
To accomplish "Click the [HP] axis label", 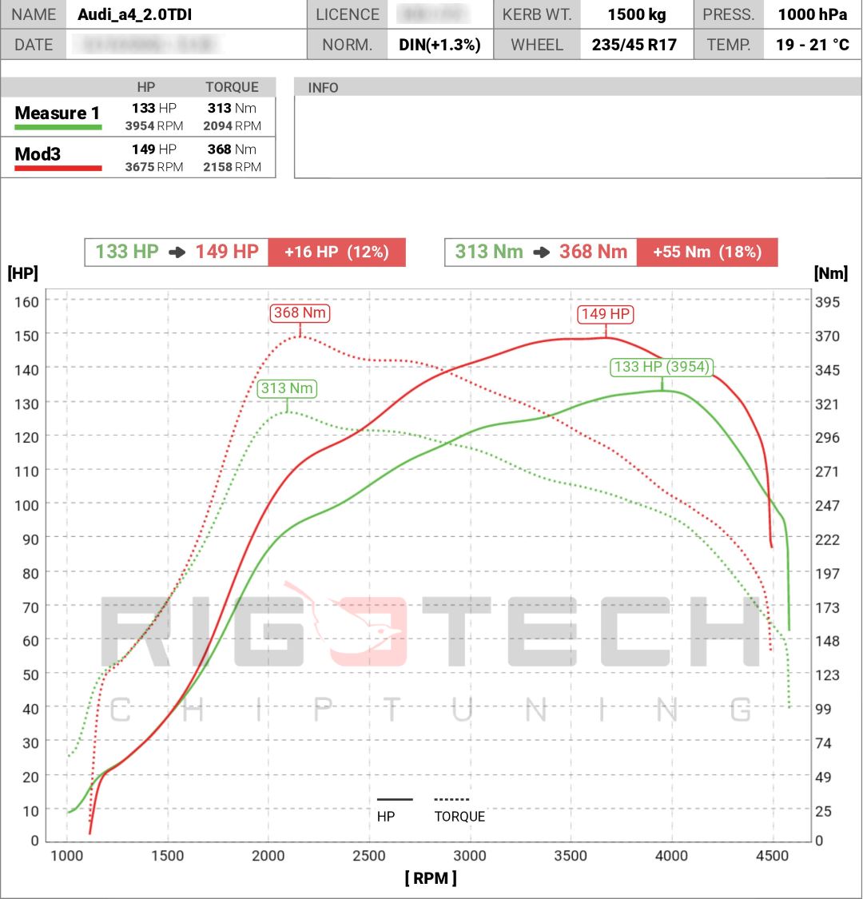I will click(x=22, y=273).
